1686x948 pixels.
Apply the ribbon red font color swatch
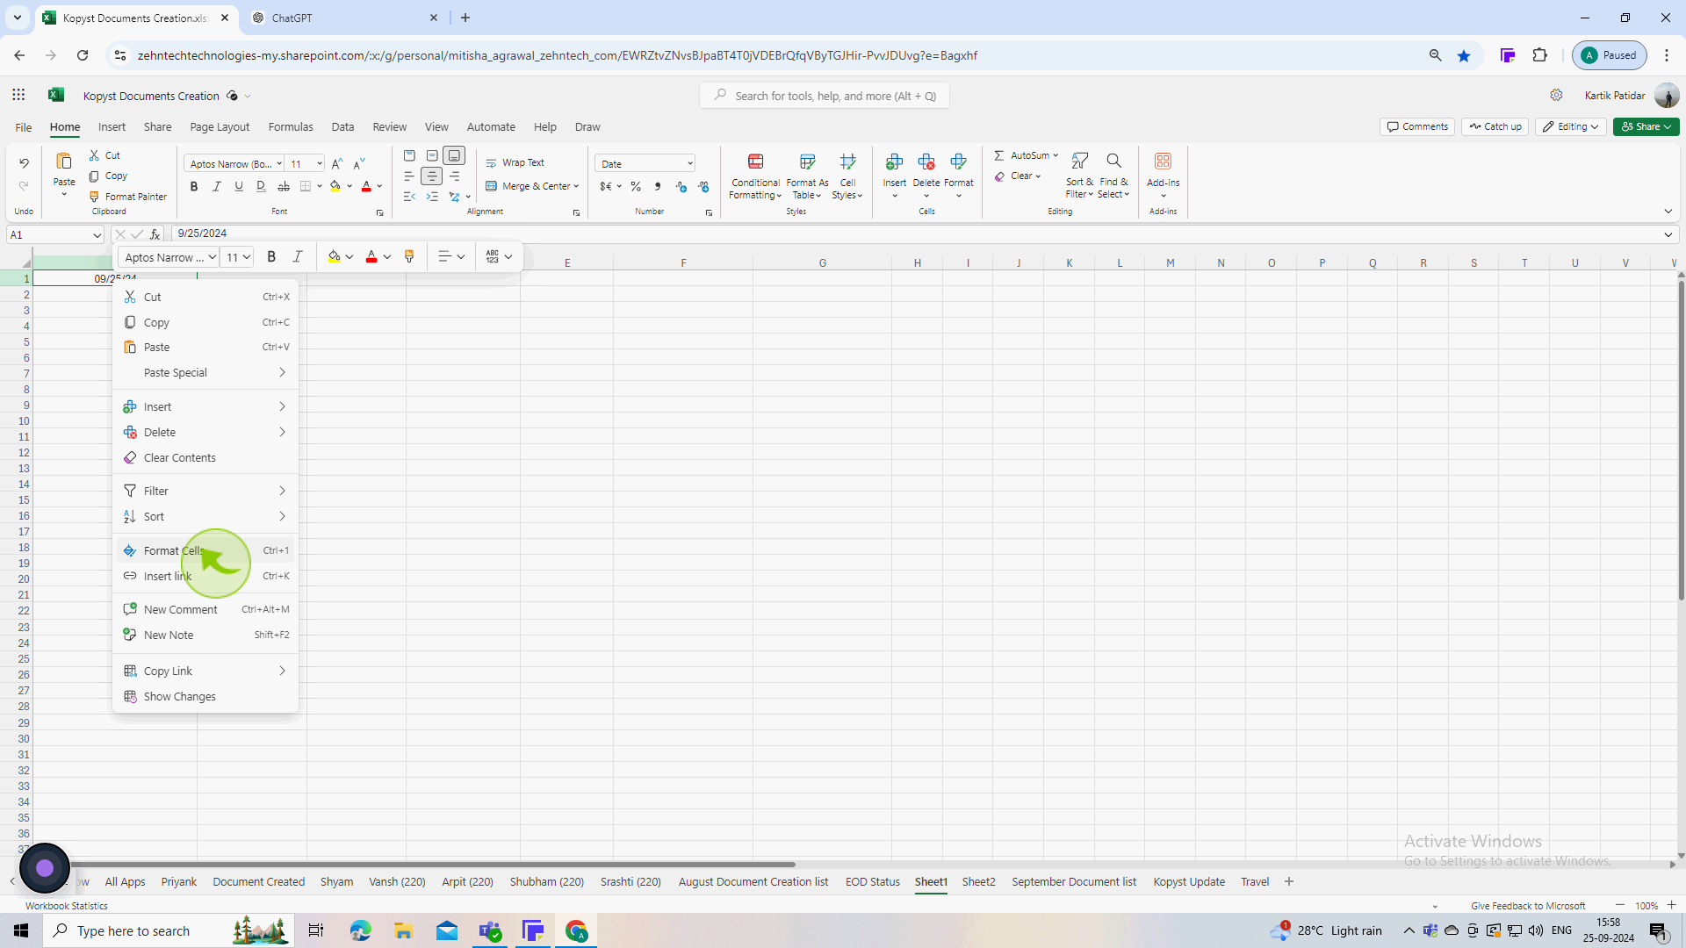[x=366, y=186]
